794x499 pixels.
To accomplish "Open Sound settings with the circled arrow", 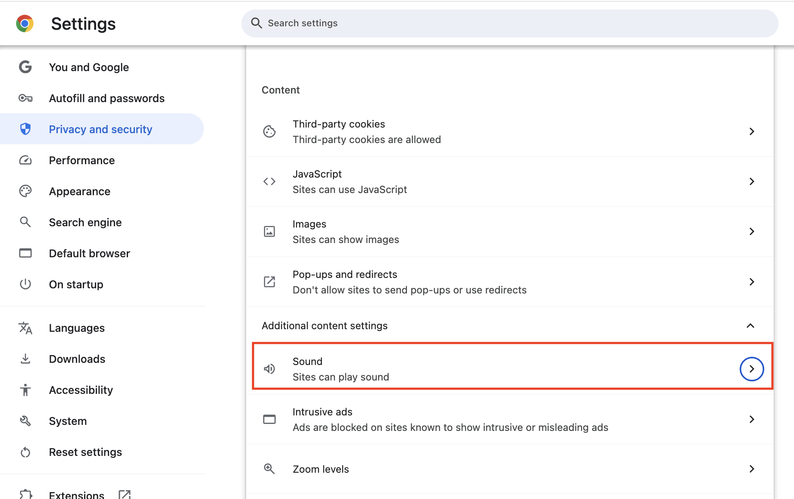I will coord(752,369).
